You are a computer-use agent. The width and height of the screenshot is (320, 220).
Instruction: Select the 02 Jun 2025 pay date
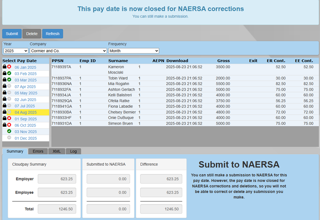(x=25, y=100)
